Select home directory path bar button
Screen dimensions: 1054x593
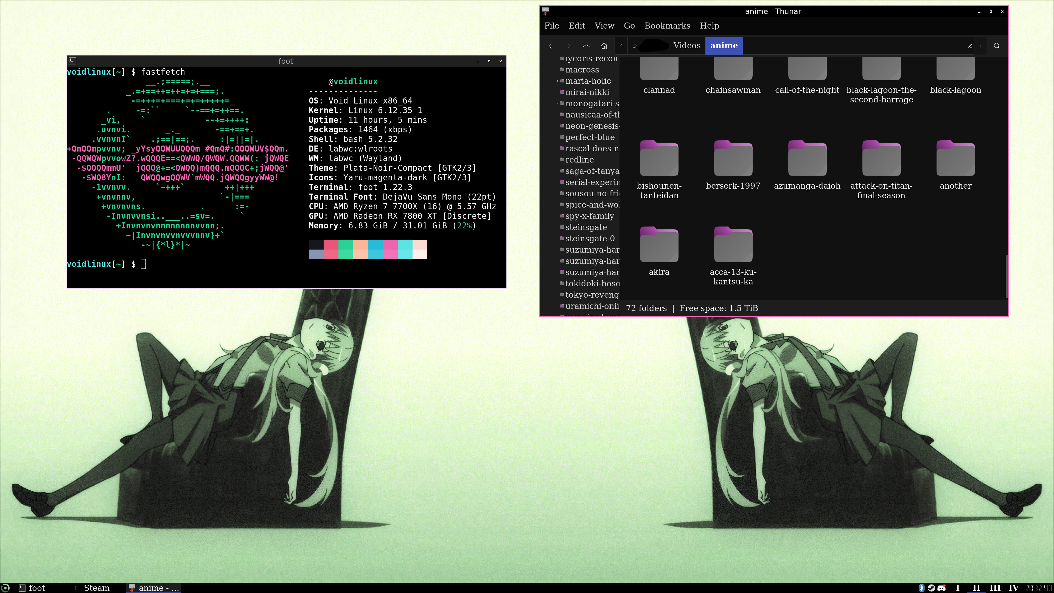(x=648, y=46)
